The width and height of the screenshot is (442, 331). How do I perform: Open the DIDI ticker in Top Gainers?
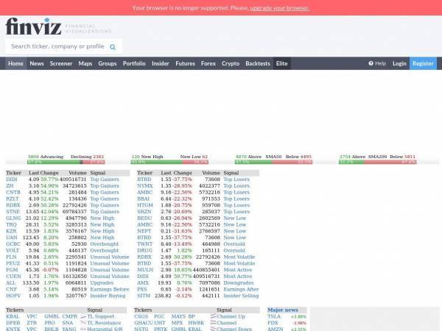click(x=12, y=179)
